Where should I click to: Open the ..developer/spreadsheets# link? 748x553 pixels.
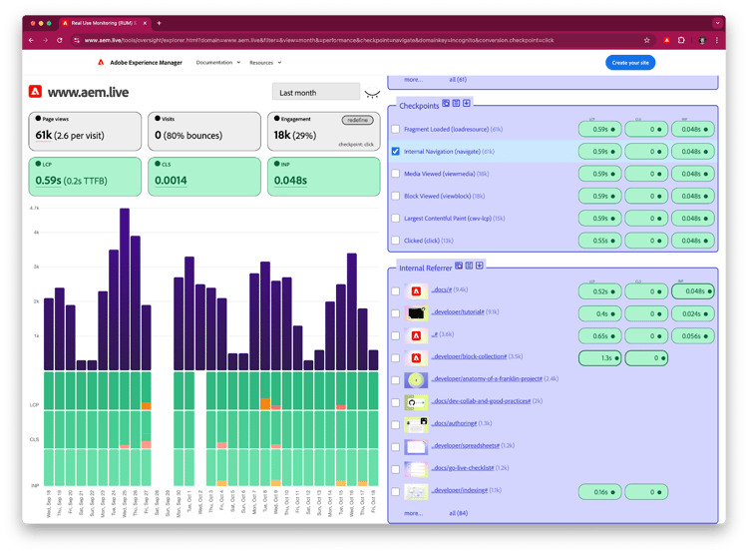[465, 445]
